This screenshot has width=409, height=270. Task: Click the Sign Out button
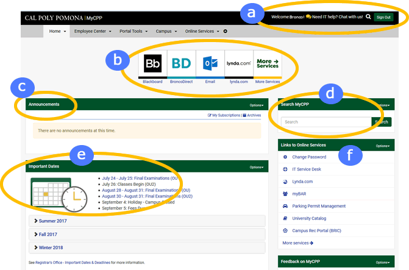(383, 17)
